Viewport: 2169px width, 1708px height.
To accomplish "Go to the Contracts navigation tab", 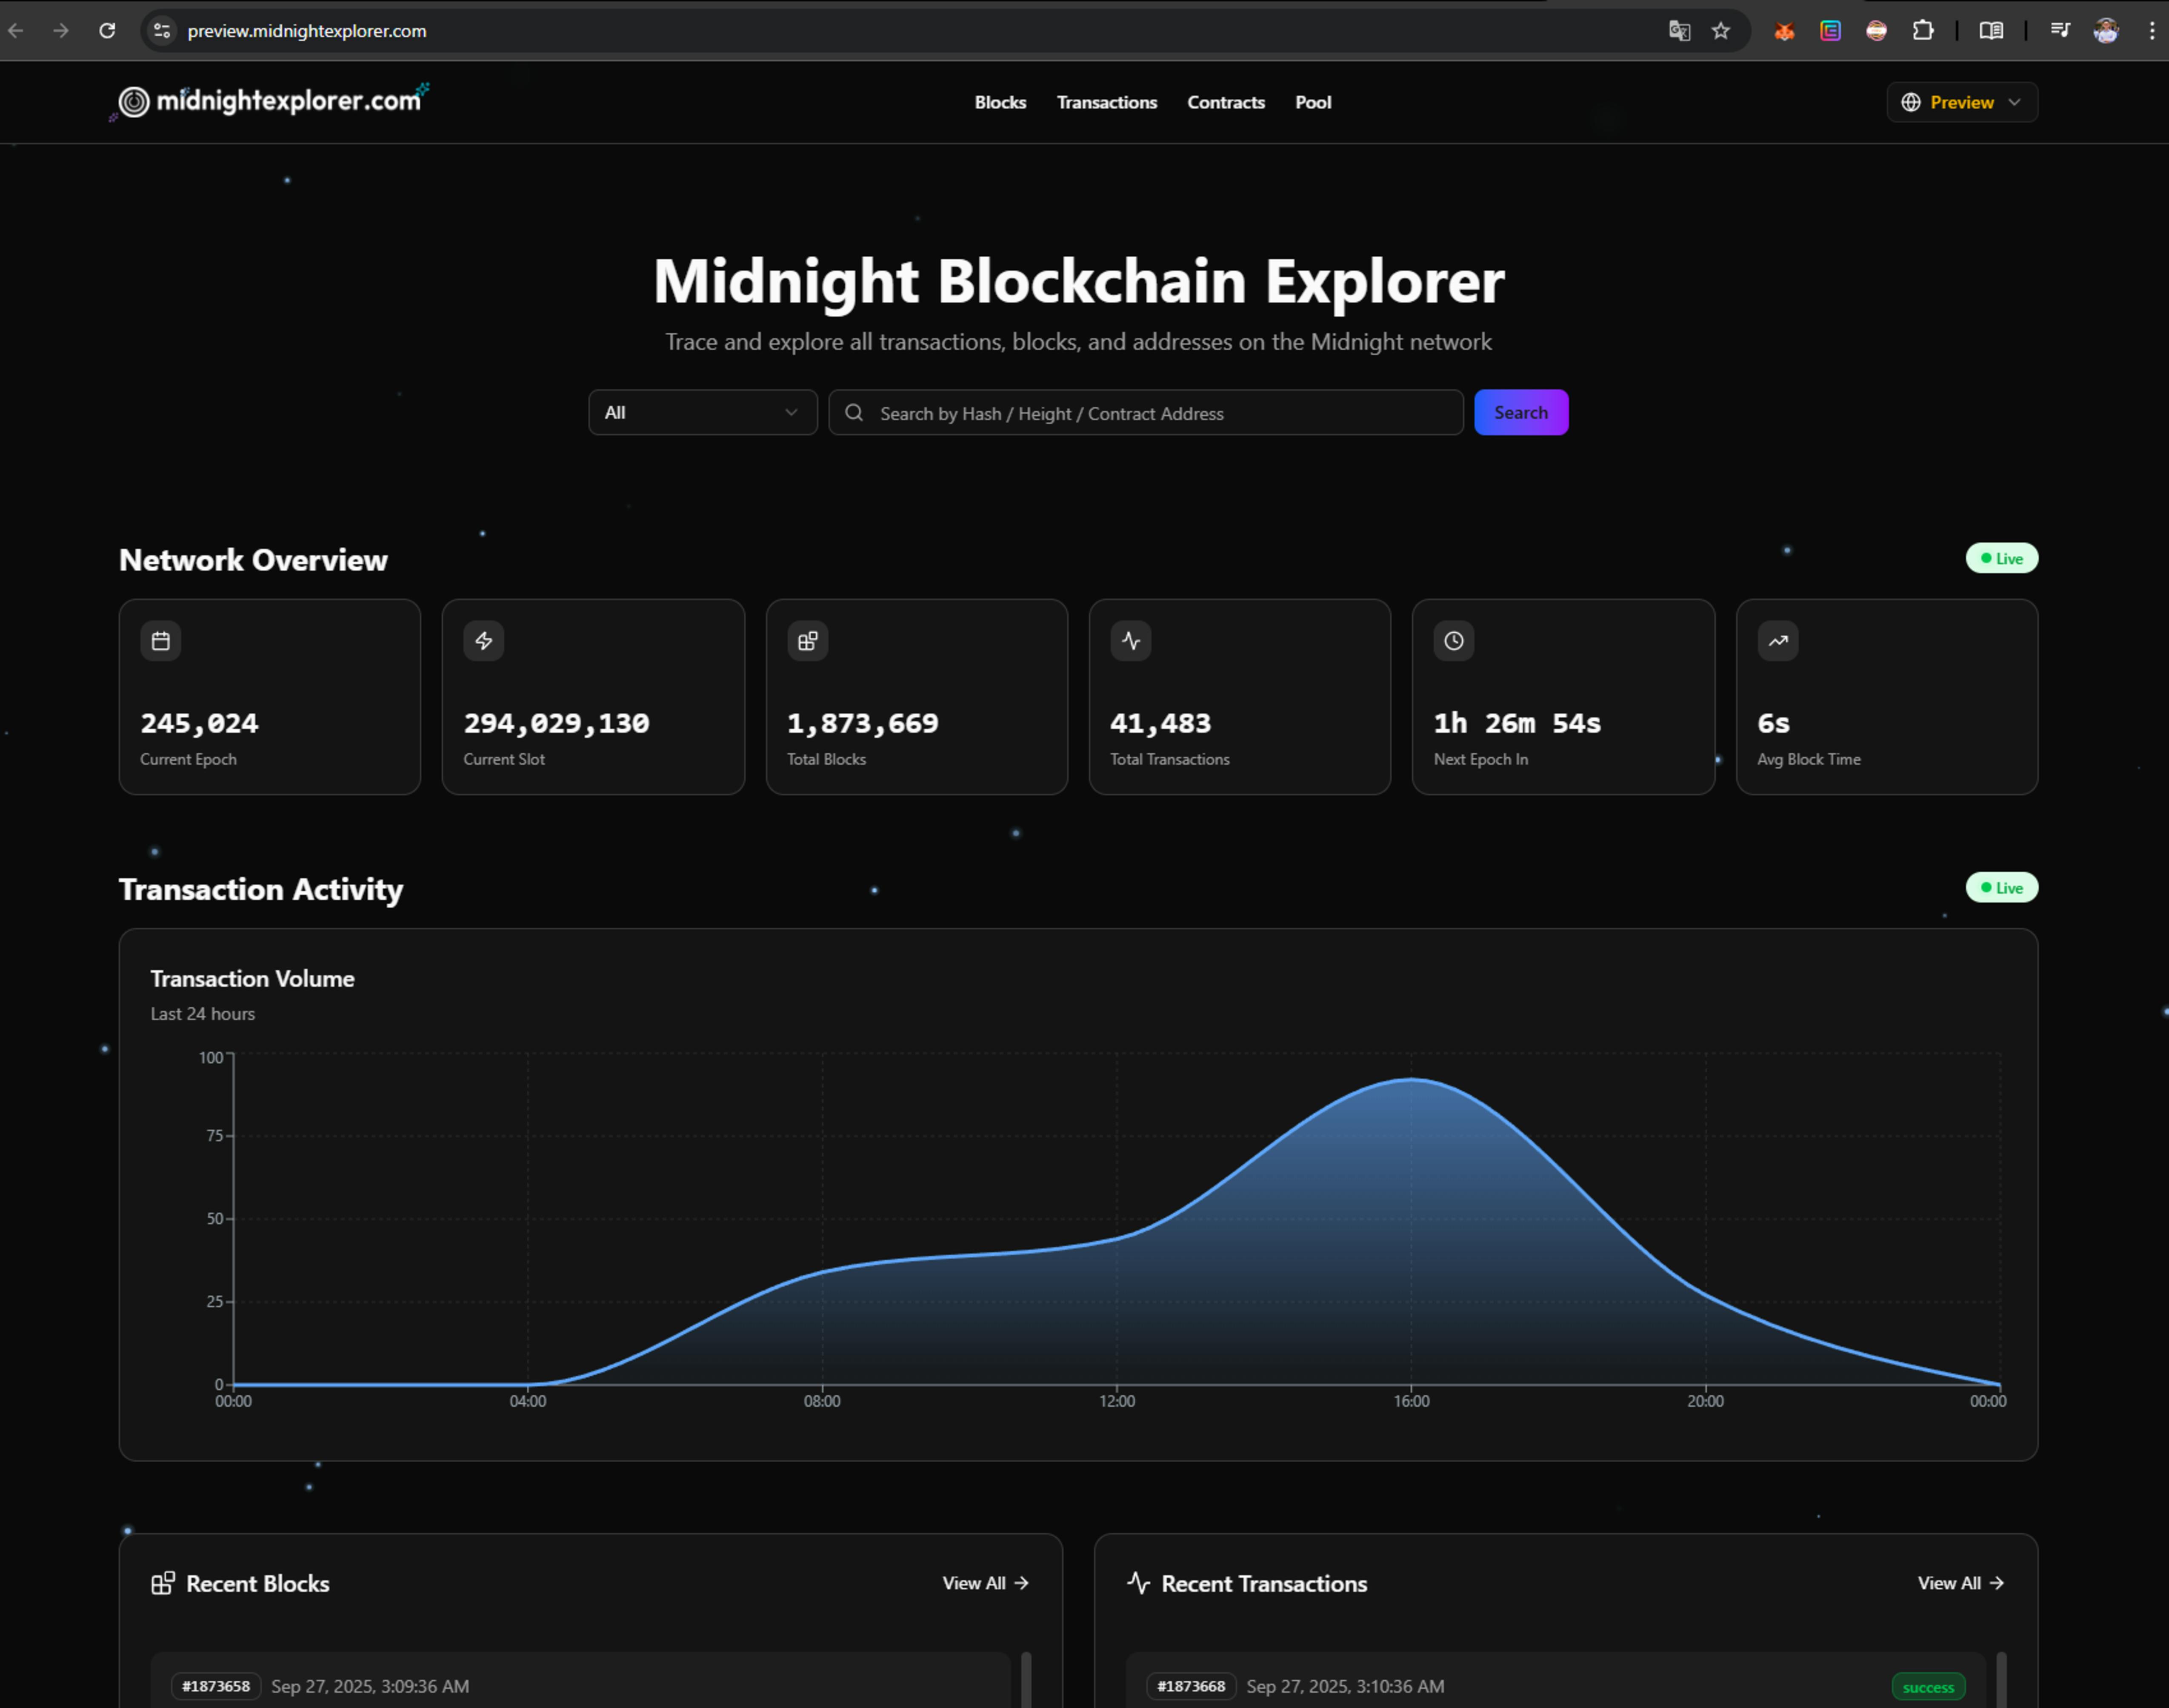I will click(1225, 102).
